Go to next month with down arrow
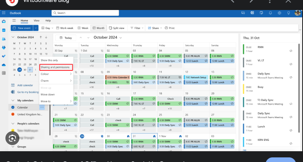Viewport: 303px width, 162px height. click(x=88, y=38)
